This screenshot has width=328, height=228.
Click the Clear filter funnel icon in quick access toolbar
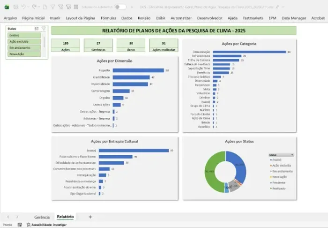coord(60,7)
